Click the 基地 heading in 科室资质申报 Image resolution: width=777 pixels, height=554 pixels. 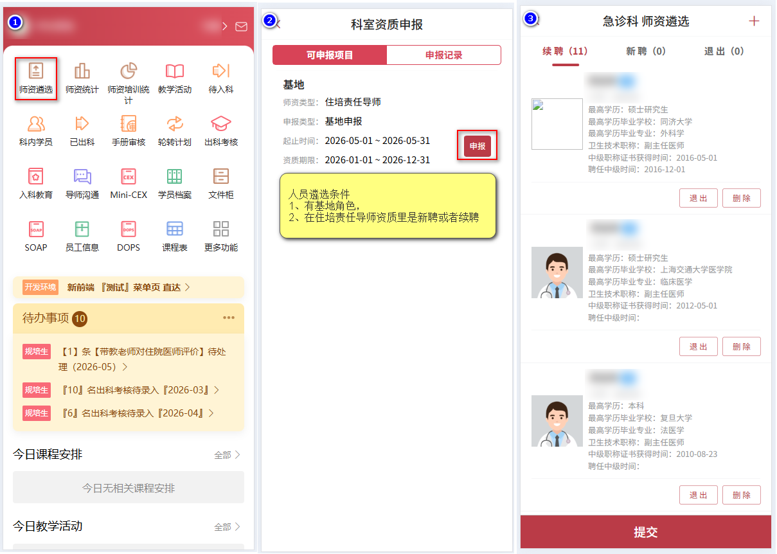294,85
